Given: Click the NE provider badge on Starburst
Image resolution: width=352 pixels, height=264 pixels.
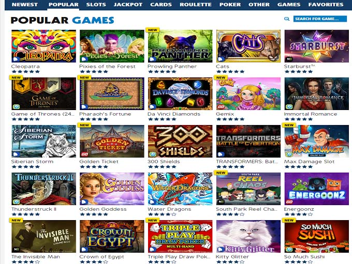Looking at the screenshot, I should click(x=289, y=59).
